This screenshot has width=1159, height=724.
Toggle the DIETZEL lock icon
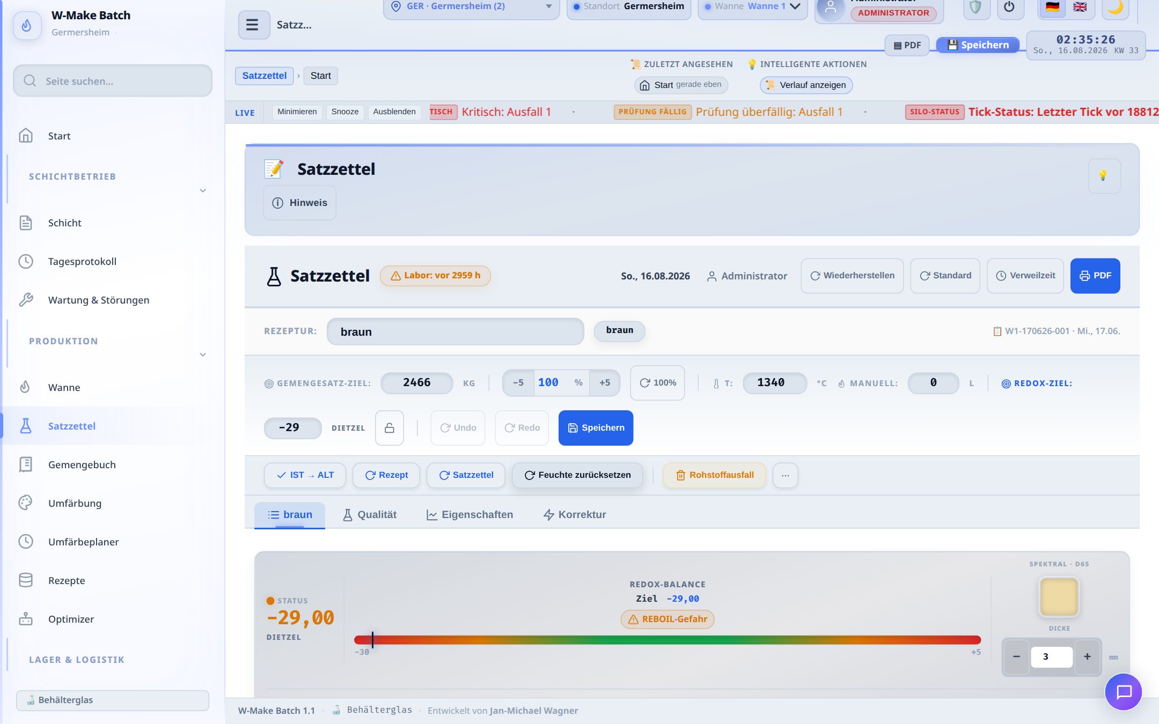pyautogui.click(x=390, y=427)
